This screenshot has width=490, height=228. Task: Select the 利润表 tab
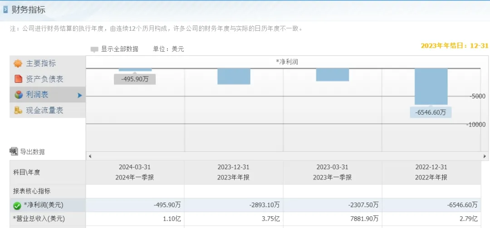[48, 95]
